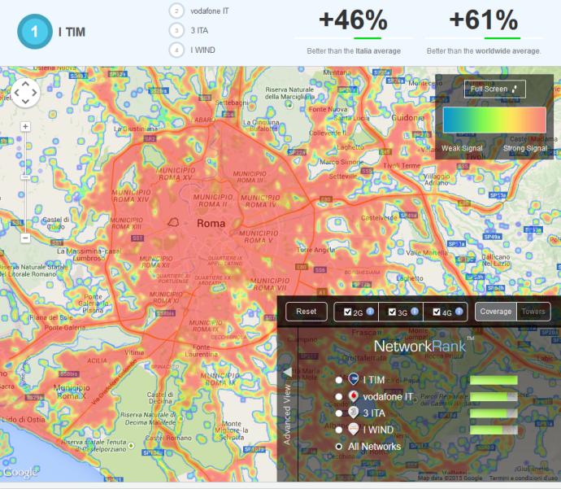The image size is (561, 489).
Task: Open the 4G info icon
Action: pyautogui.click(x=459, y=311)
